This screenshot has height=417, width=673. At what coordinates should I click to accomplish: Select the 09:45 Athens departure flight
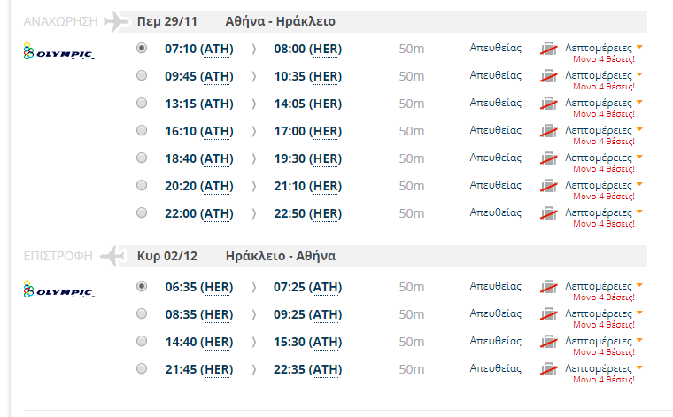pyautogui.click(x=142, y=76)
